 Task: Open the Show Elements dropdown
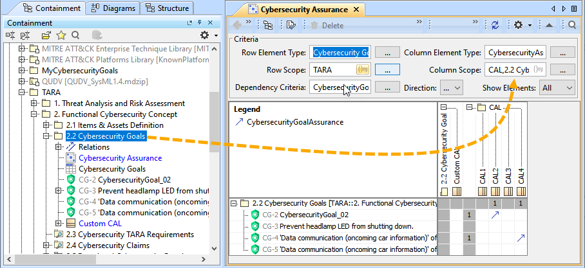(557, 87)
